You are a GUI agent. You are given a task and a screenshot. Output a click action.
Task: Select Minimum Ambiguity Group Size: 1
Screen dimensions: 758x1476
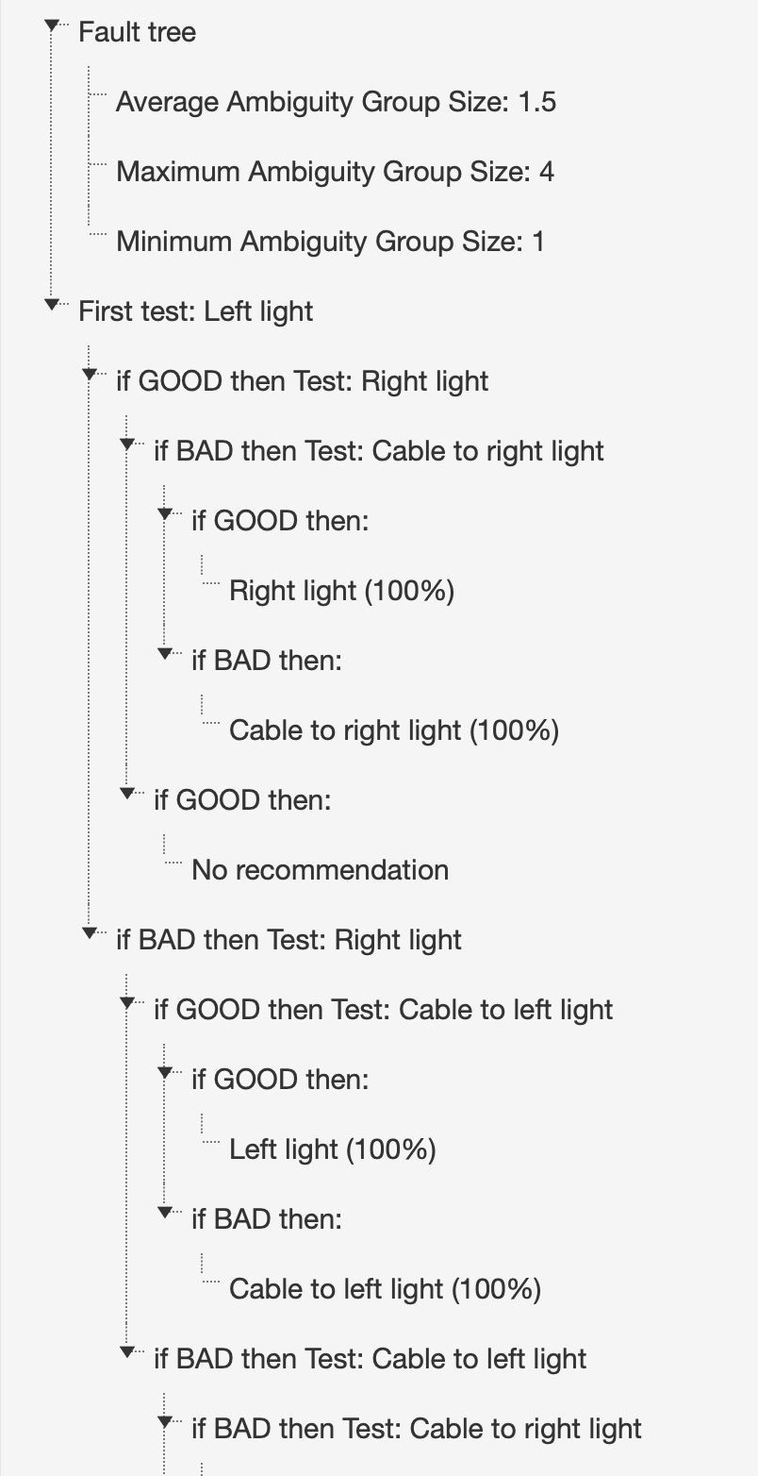pos(329,242)
